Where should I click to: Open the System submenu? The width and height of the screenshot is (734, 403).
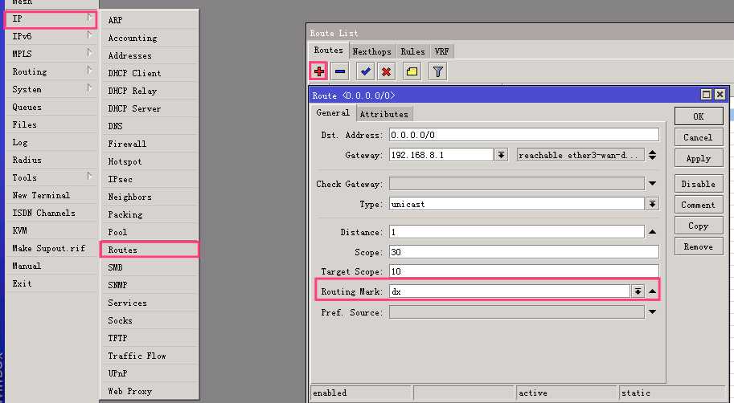(51, 89)
